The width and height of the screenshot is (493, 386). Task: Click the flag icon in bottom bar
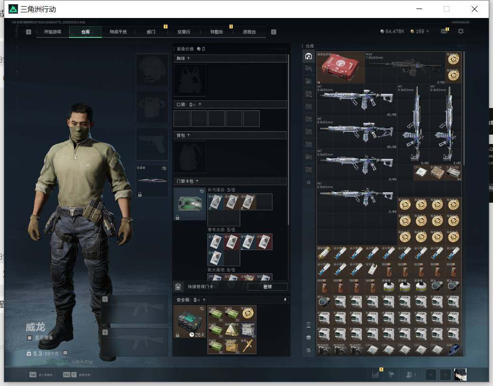click(391, 375)
